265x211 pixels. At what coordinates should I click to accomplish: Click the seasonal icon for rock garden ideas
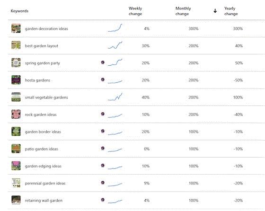[x=103, y=114]
